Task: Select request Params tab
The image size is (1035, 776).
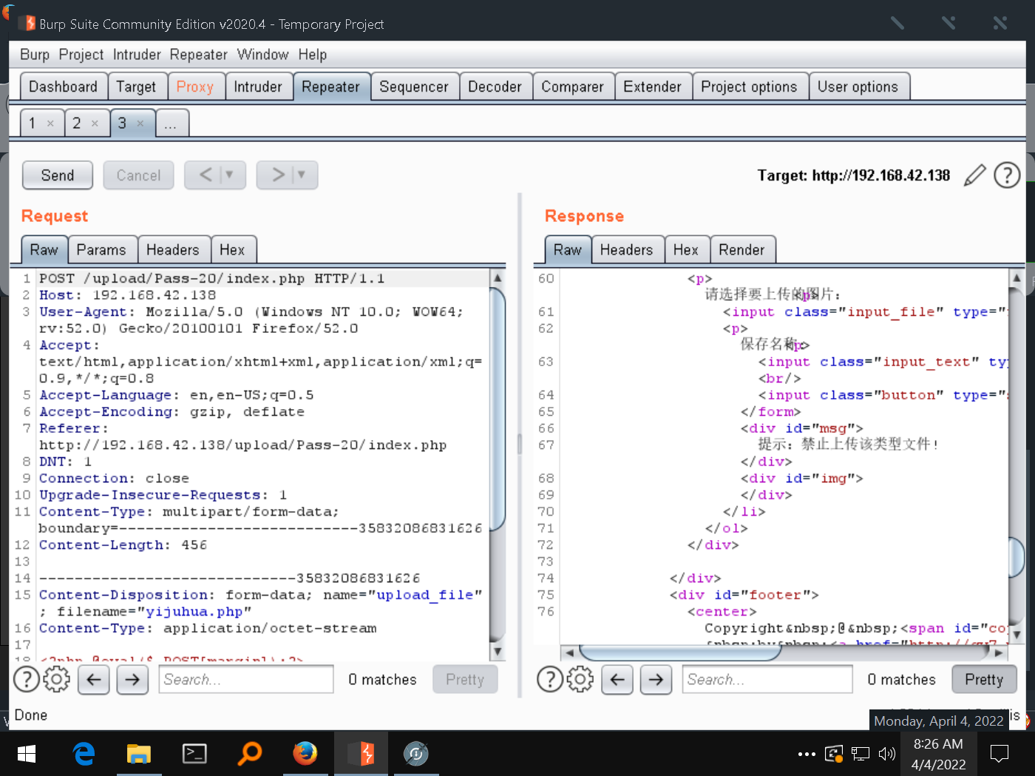Action: (x=101, y=250)
